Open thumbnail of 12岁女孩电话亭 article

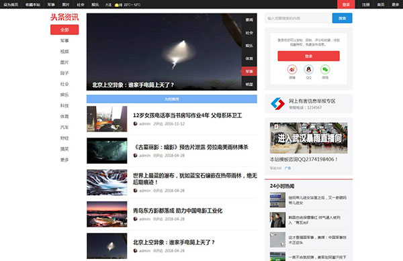[x=107, y=119]
